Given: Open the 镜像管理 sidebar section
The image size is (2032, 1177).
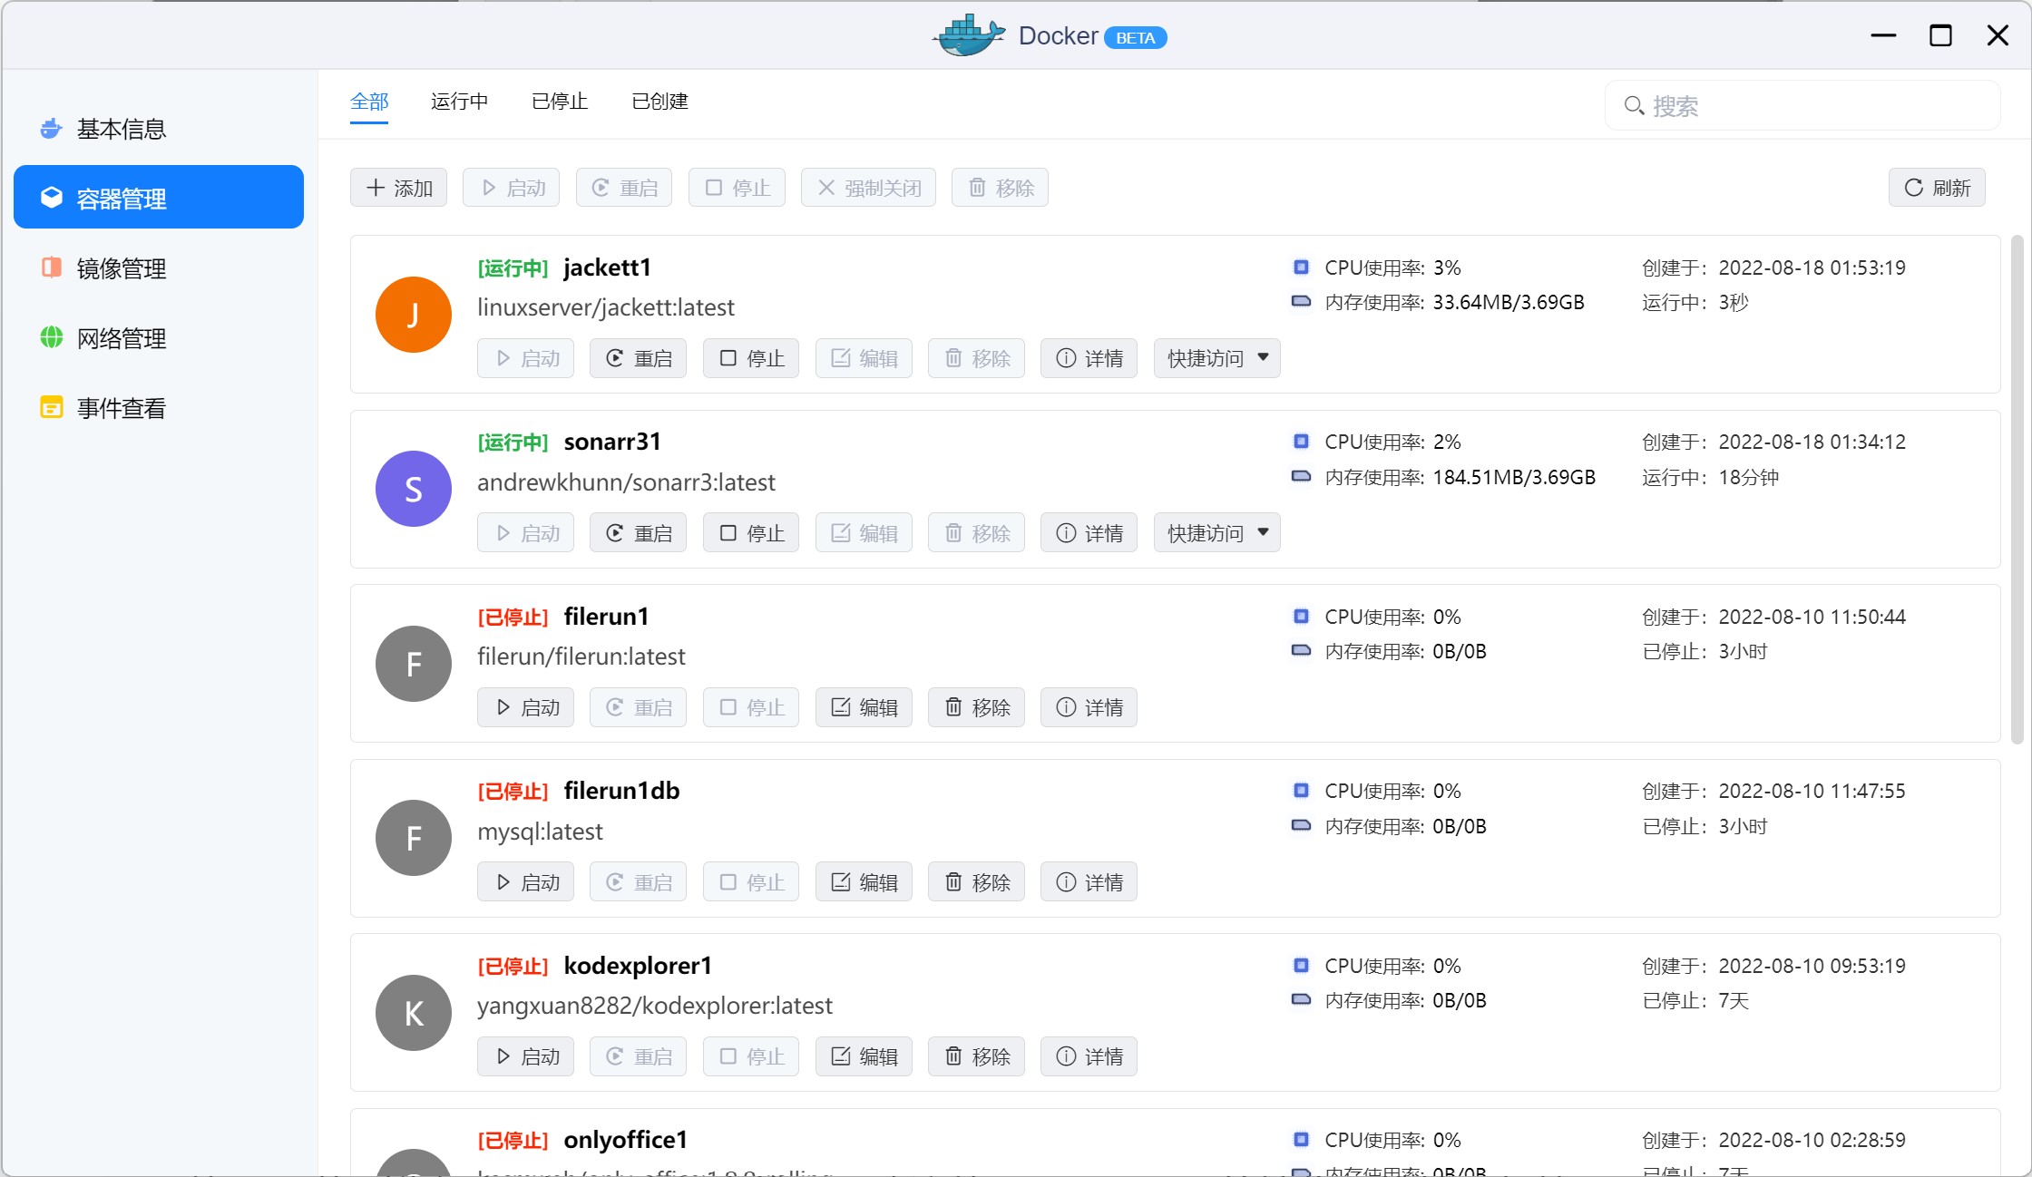Looking at the screenshot, I should coord(121,268).
